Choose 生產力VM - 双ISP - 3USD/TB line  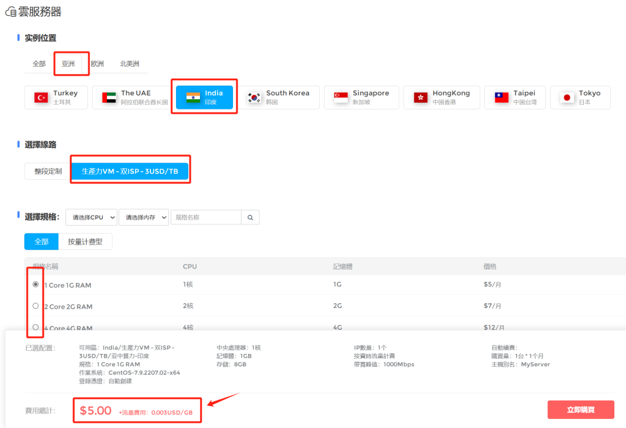tap(130, 171)
